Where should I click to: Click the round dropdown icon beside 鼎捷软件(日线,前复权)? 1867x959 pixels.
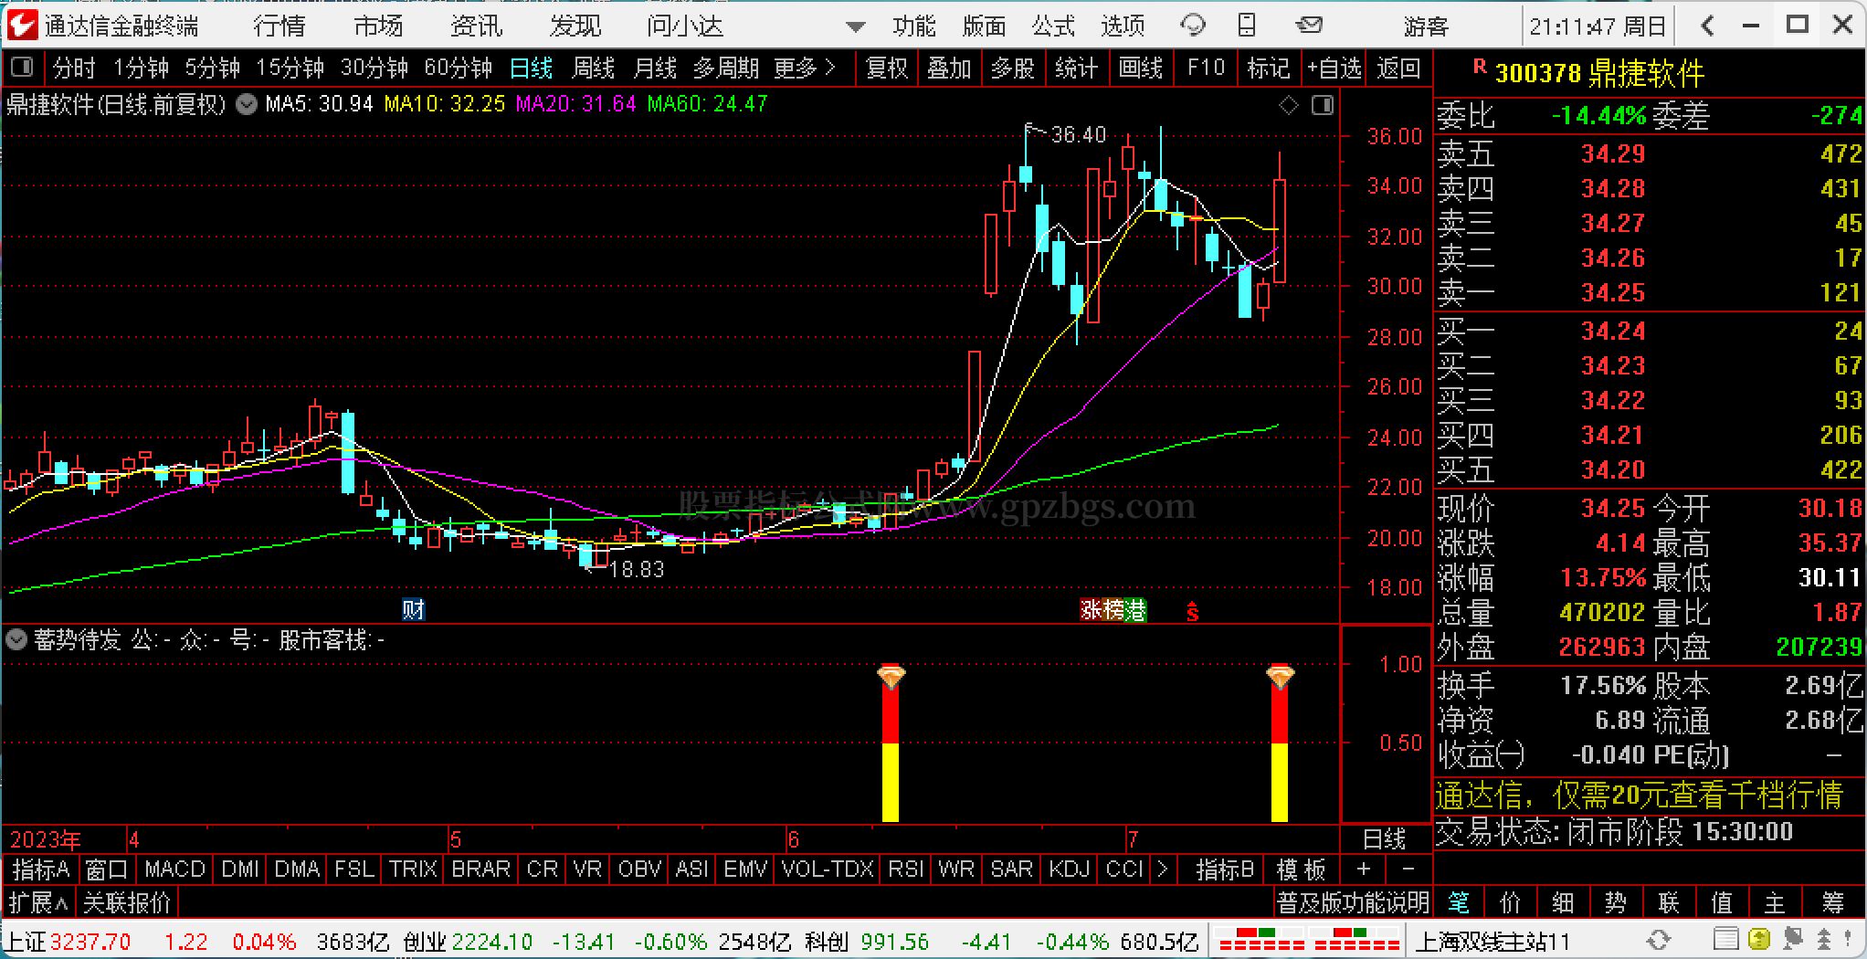click(246, 104)
